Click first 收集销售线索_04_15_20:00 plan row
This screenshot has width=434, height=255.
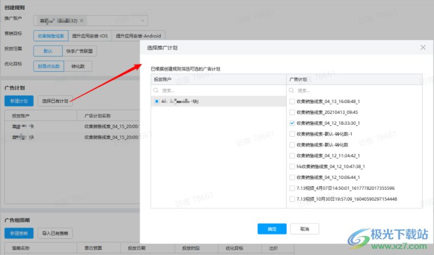point(72,126)
